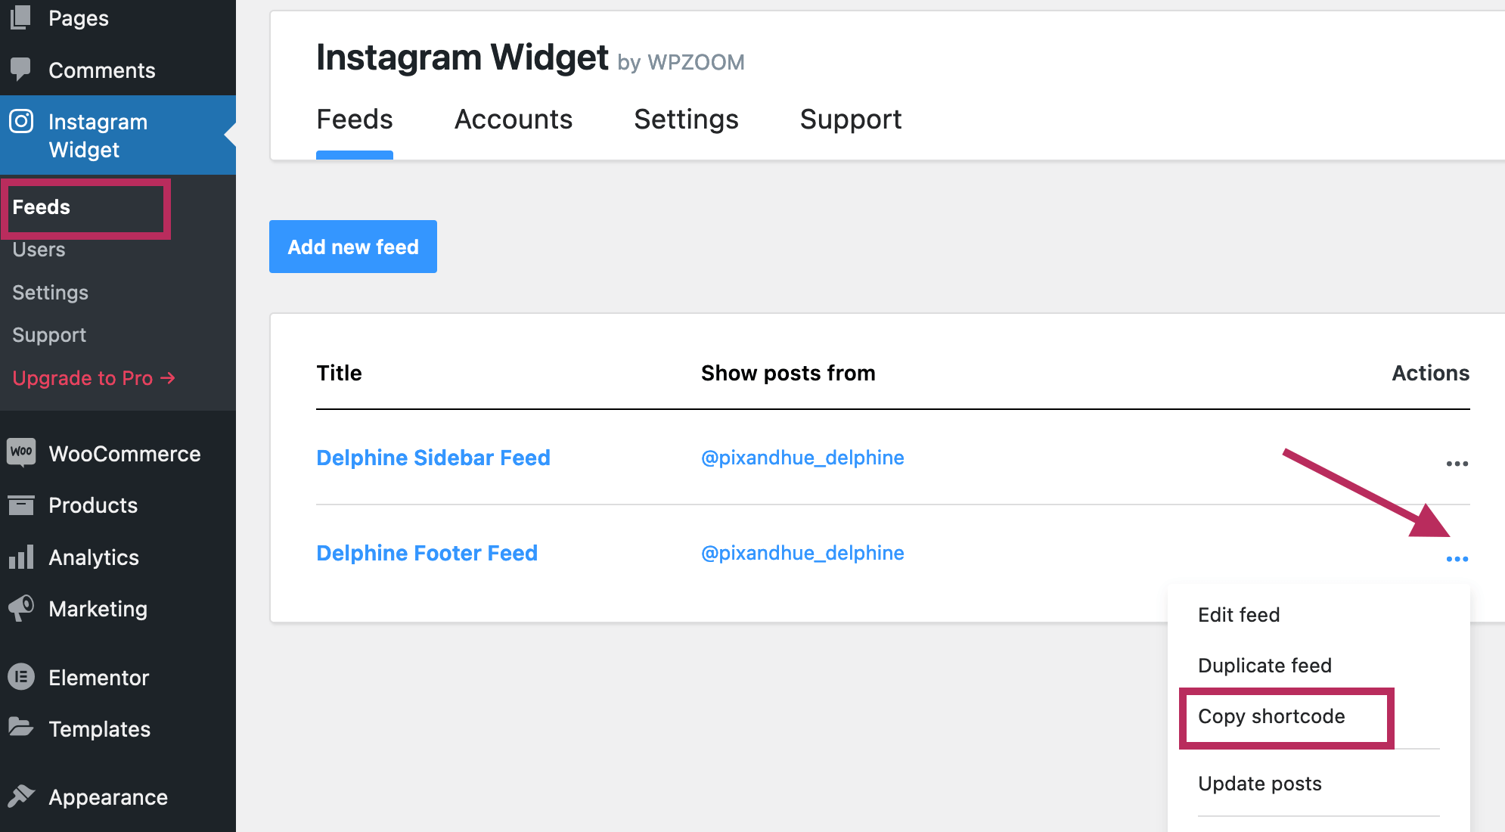Image resolution: width=1505 pixels, height=832 pixels.
Task: Open the Delphine Sidebar Feed link
Action: tap(433, 458)
